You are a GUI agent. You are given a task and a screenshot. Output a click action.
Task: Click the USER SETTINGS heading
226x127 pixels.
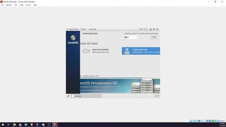pos(89,44)
